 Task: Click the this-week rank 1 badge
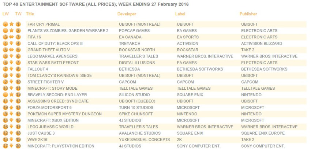pyautogui.click(x=18, y=24)
